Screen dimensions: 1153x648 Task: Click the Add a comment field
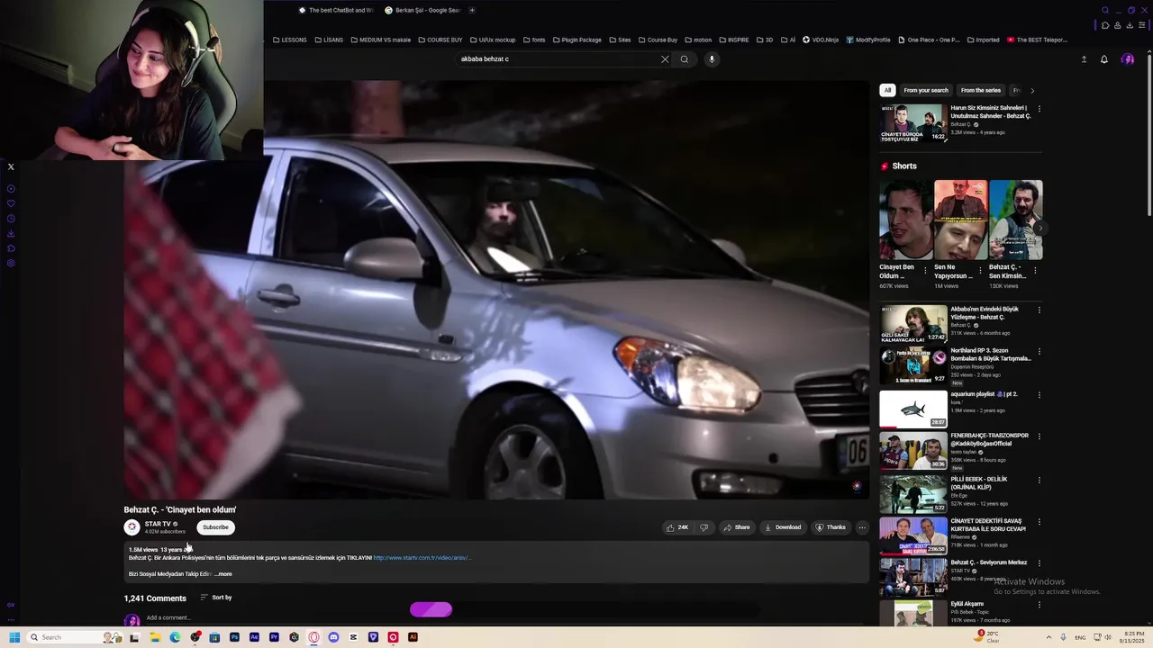(168, 618)
